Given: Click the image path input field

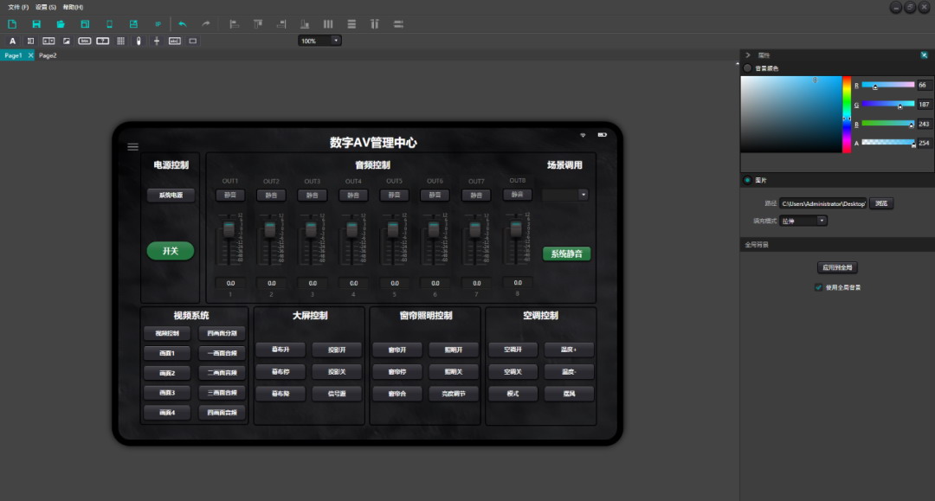Looking at the screenshot, I should click(822, 203).
